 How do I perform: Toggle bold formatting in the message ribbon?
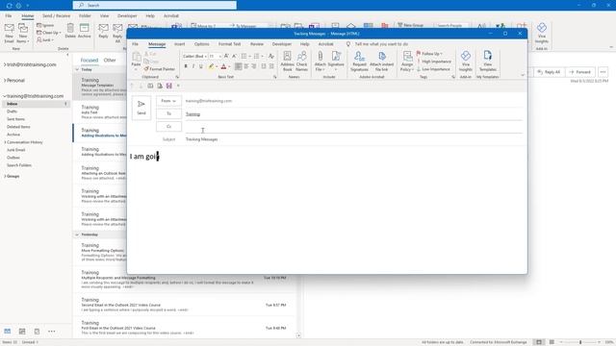186,66
